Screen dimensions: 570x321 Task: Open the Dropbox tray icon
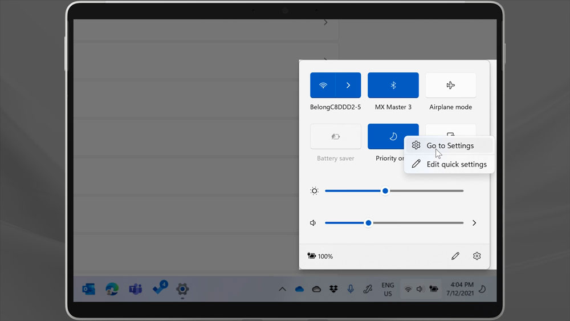click(333, 290)
